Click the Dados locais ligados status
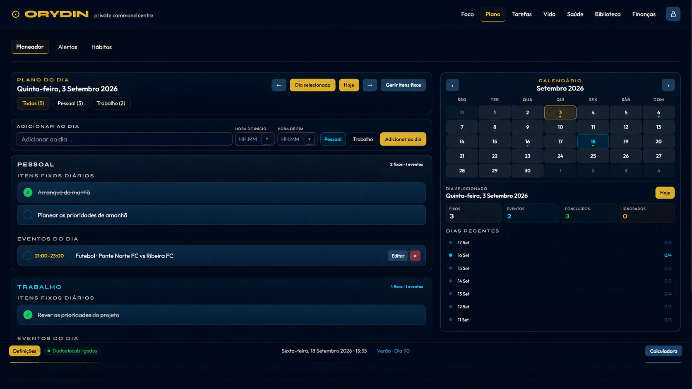Viewport: 692px width, 389px height. coord(72,351)
